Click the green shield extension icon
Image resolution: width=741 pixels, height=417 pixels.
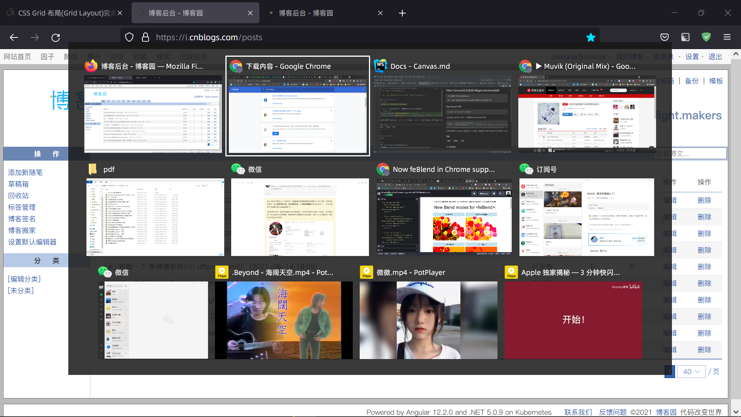pos(706,37)
